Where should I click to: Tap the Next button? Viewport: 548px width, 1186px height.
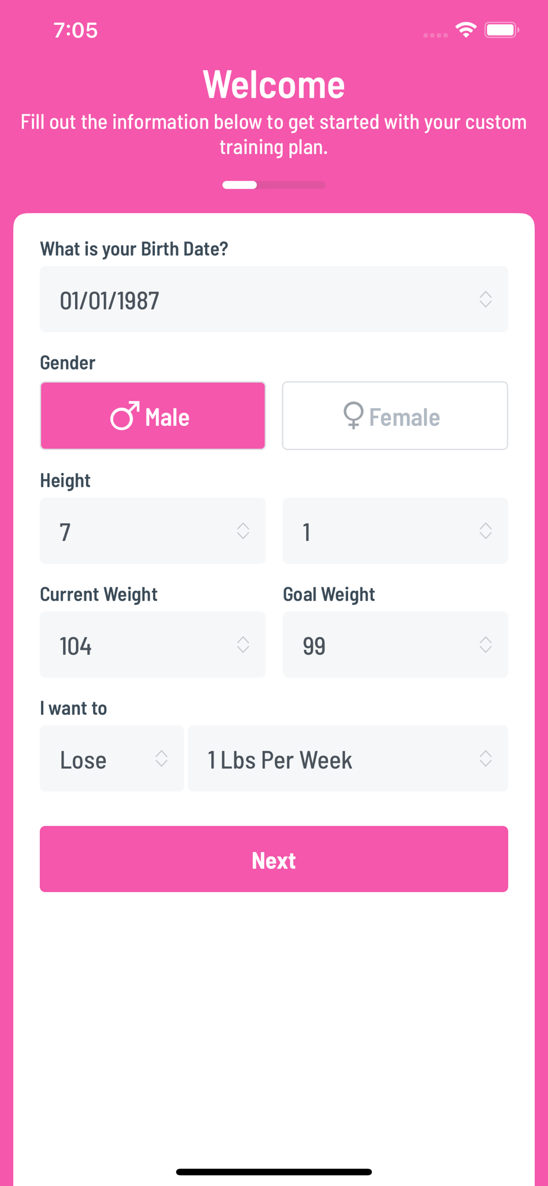pos(274,859)
